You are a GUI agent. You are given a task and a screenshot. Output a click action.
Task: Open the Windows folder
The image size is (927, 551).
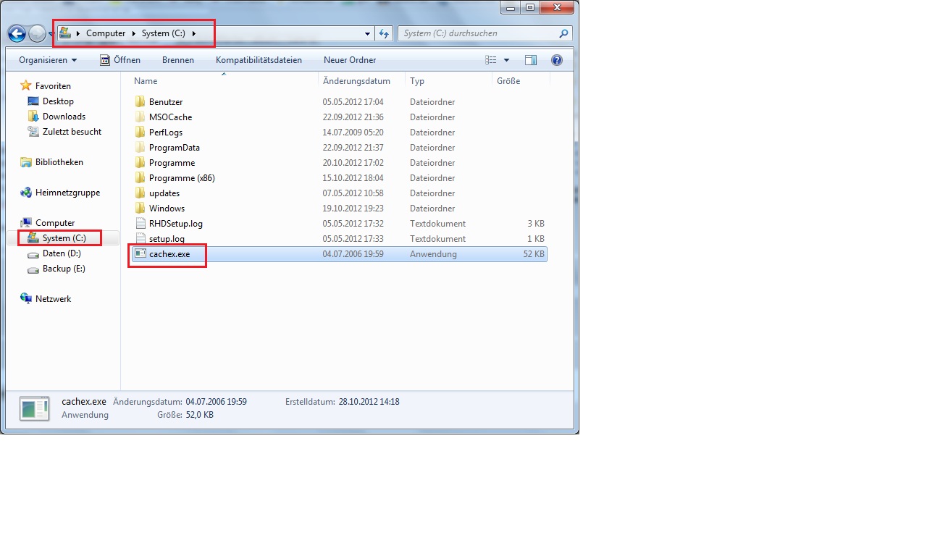pos(167,209)
